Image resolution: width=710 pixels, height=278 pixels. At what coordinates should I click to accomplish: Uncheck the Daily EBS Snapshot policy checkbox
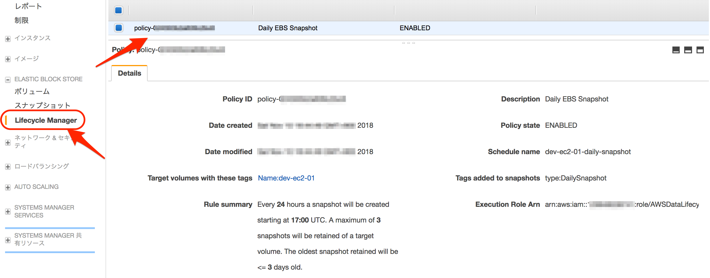point(119,28)
